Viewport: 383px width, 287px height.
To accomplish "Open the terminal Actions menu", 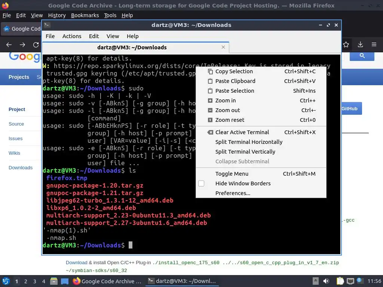I will click(72, 36).
